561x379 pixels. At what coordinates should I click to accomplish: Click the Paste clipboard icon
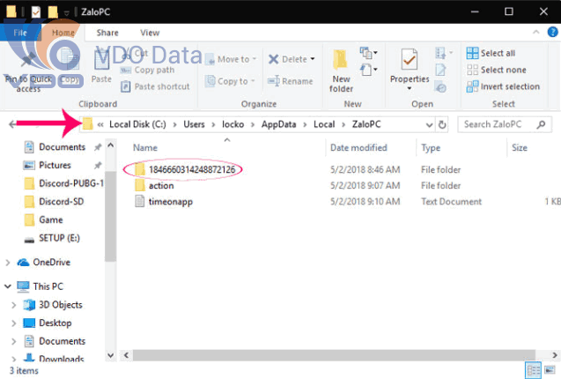click(101, 61)
